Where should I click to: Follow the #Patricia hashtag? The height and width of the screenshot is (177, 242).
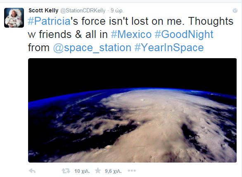(49, 21)
